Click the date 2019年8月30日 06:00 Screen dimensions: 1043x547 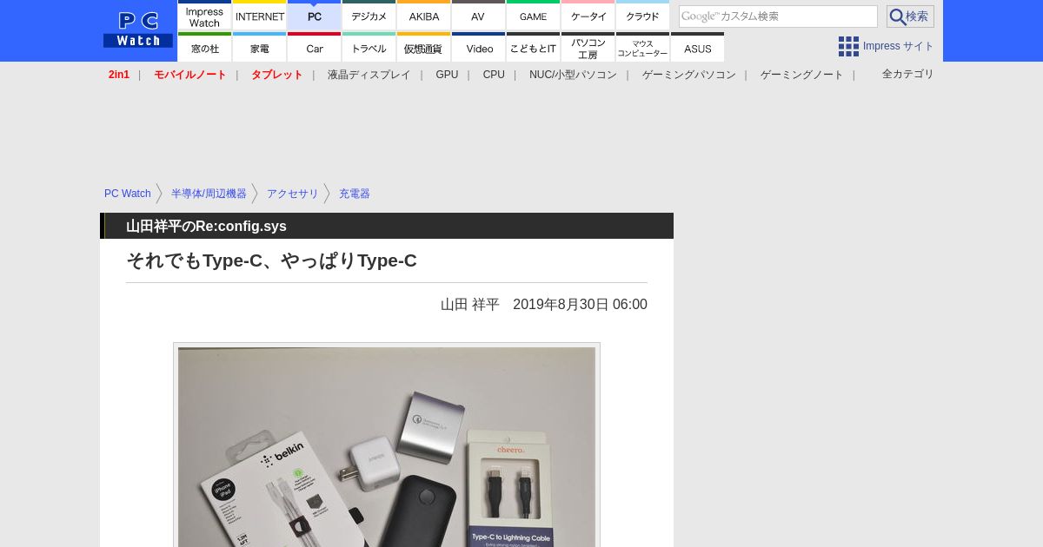point(580,305)
